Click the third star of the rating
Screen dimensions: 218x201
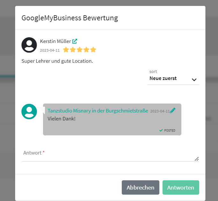coord(79,50)
